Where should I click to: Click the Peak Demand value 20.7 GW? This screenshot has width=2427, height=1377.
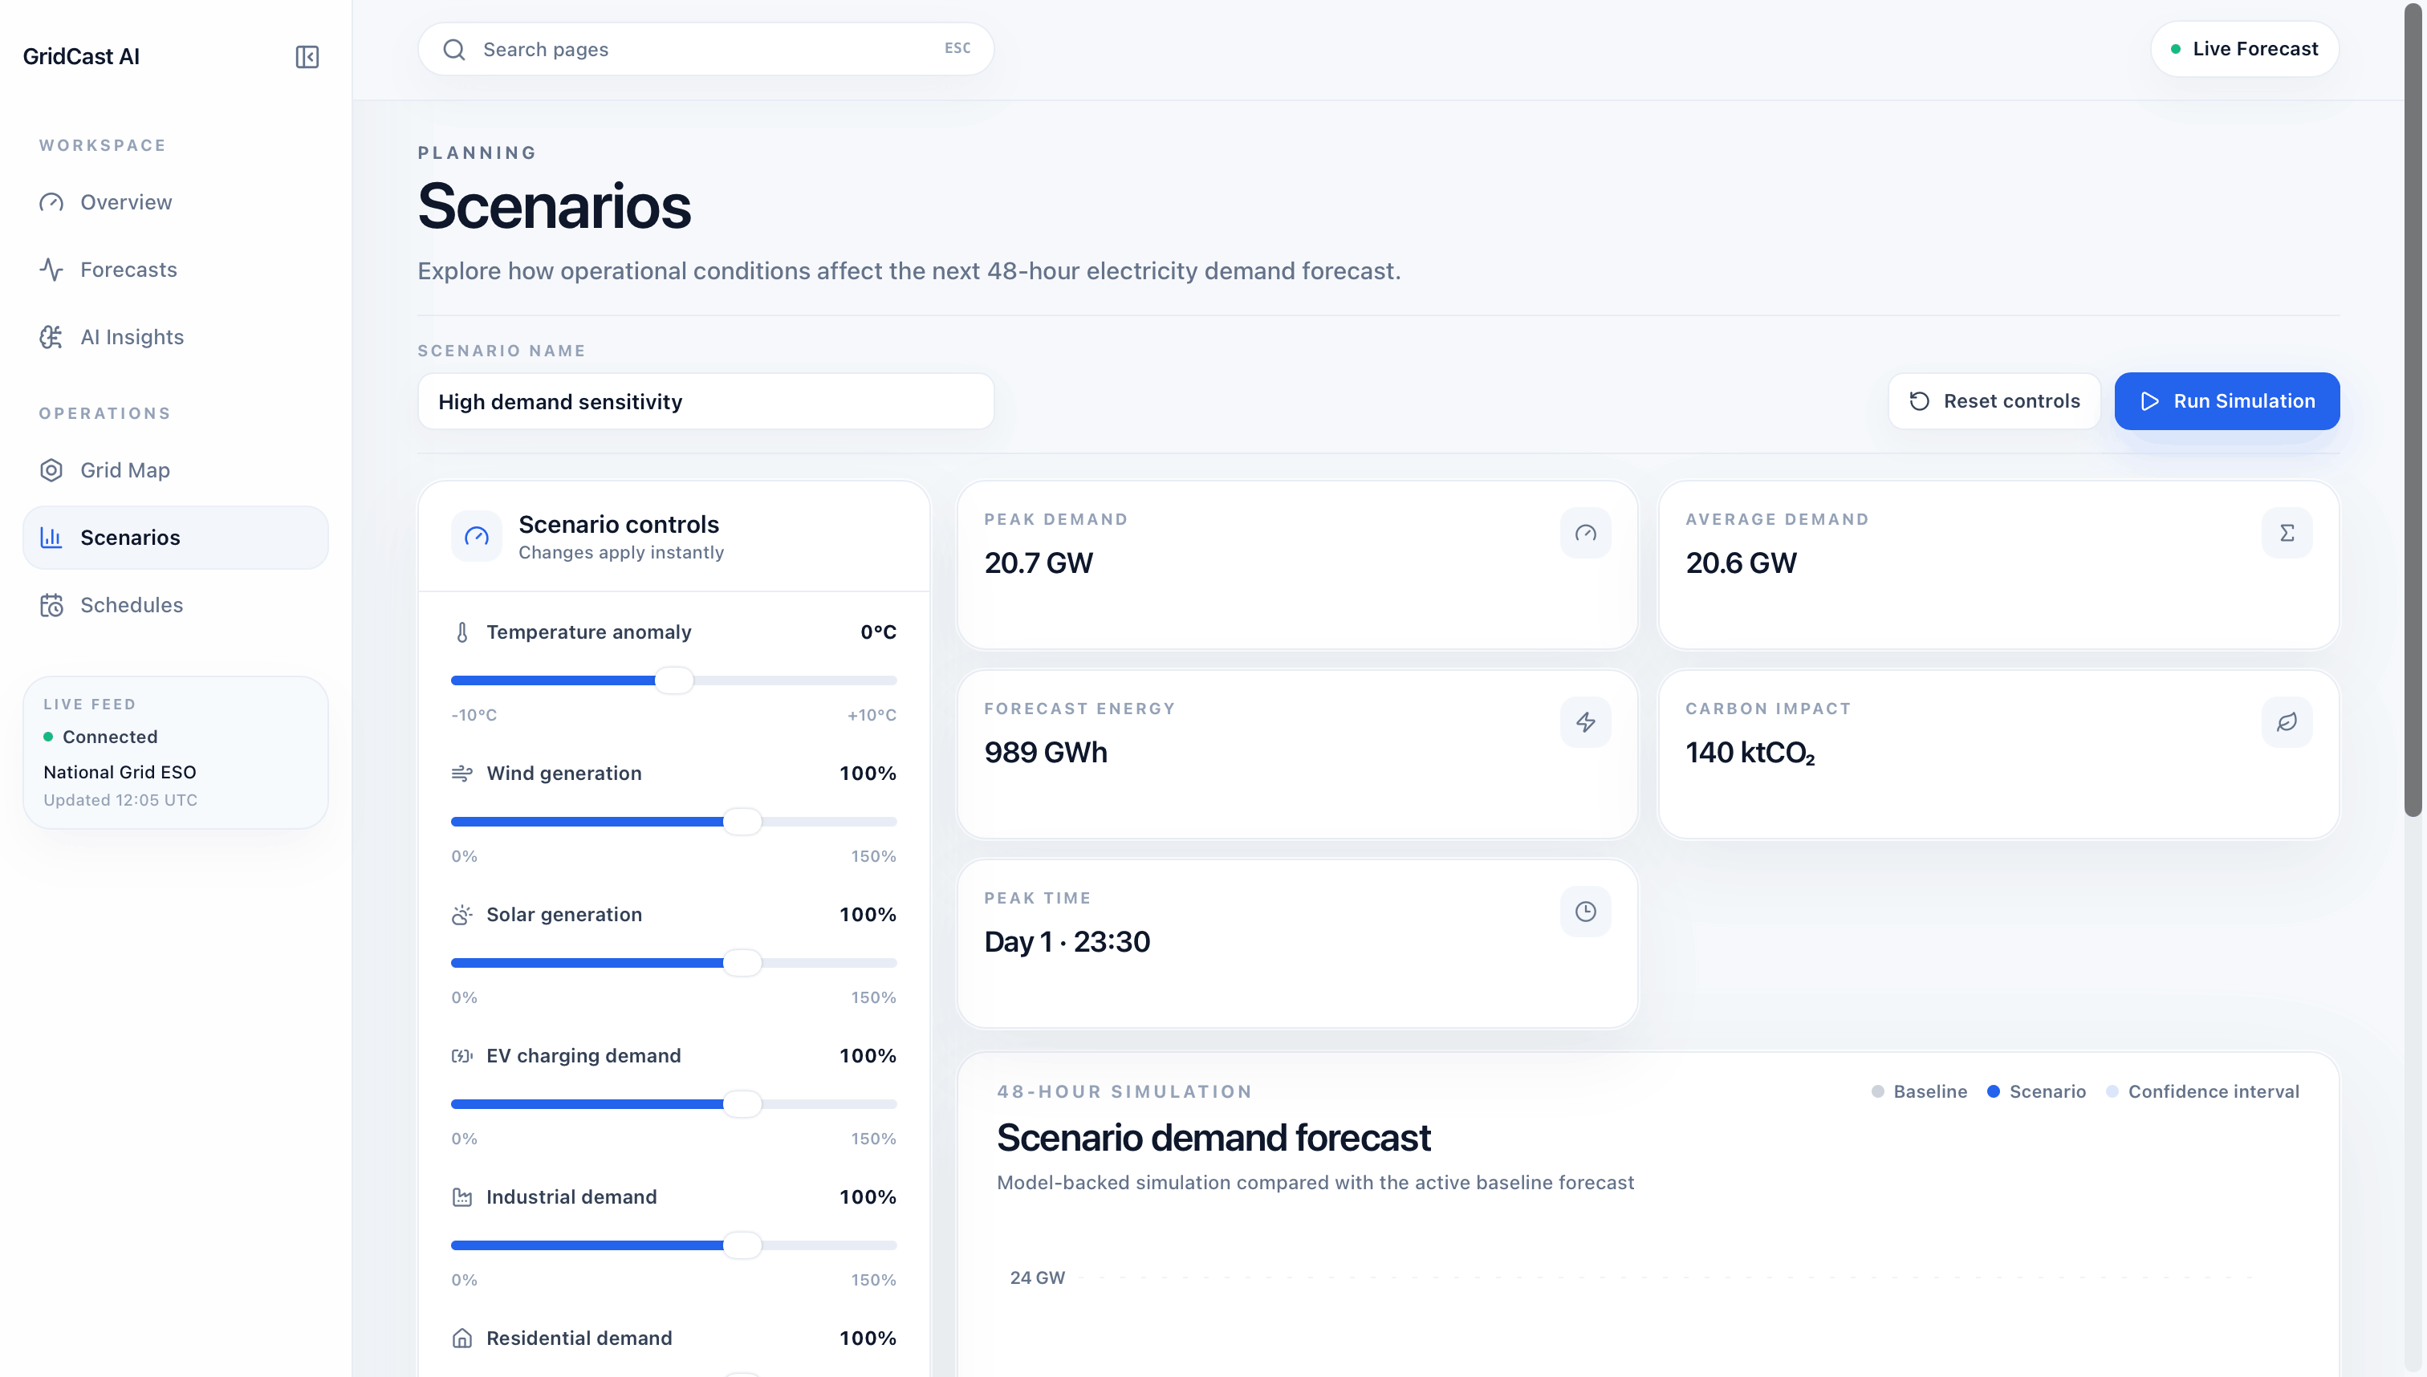[1039, 563]
